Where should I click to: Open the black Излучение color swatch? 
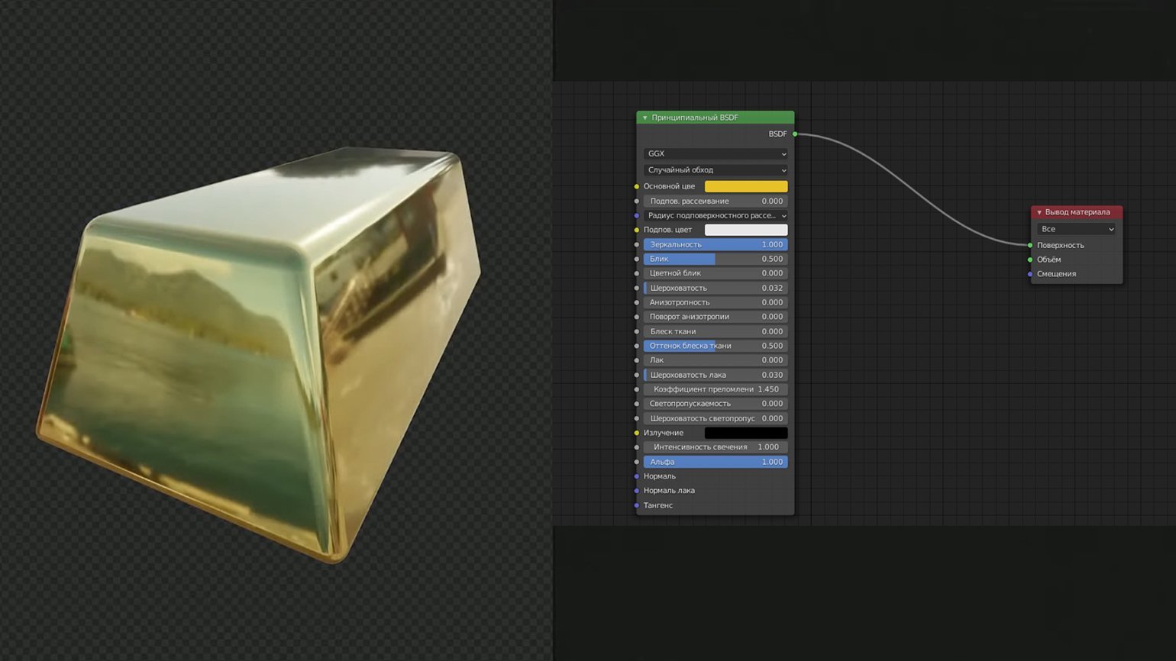click(x=746, y=433)
